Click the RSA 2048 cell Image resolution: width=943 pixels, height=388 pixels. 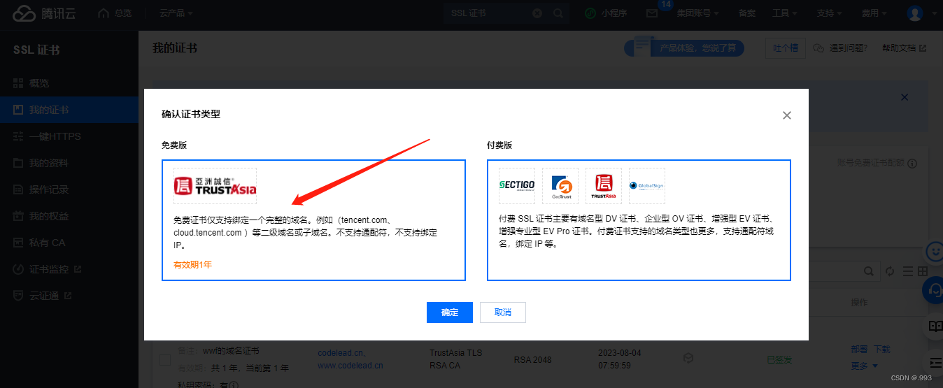tap(532, 360)
